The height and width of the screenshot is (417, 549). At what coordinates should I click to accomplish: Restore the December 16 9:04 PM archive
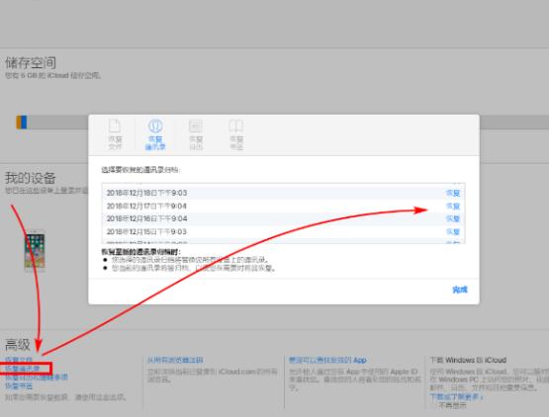[452, 218]
